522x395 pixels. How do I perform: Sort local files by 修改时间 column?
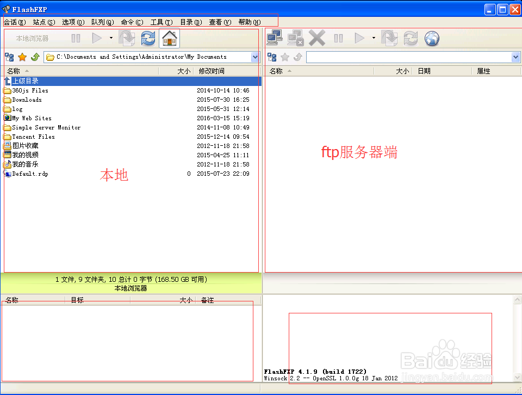pyautogui.click(x=226, y=71)
